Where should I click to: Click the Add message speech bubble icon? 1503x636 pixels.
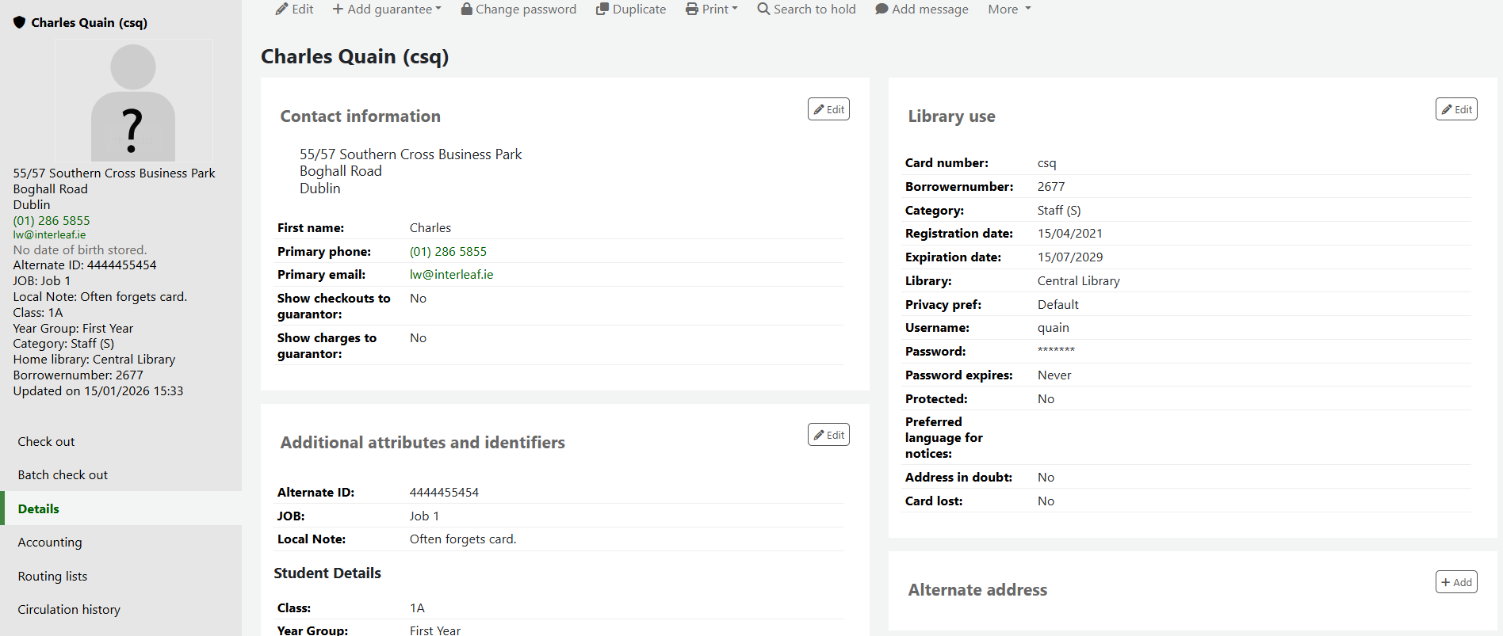[x=882, y=10]
